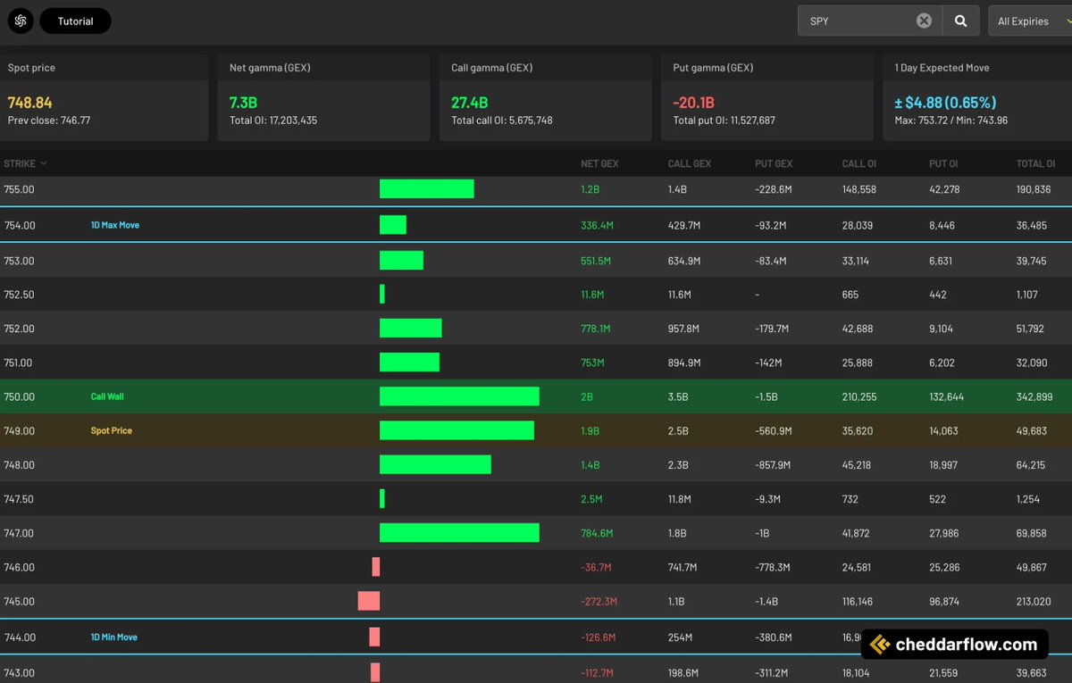Click the magnifier search button

click(960, 21)
